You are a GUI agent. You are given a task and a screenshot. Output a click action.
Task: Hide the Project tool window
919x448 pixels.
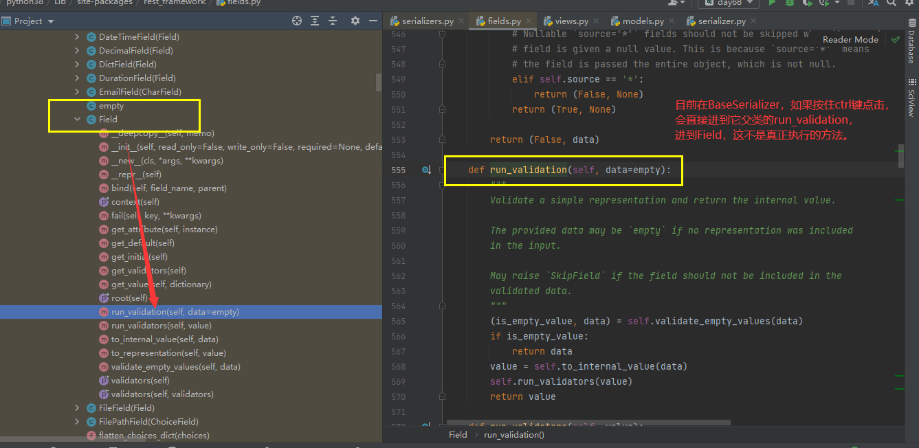click(373, 21)
